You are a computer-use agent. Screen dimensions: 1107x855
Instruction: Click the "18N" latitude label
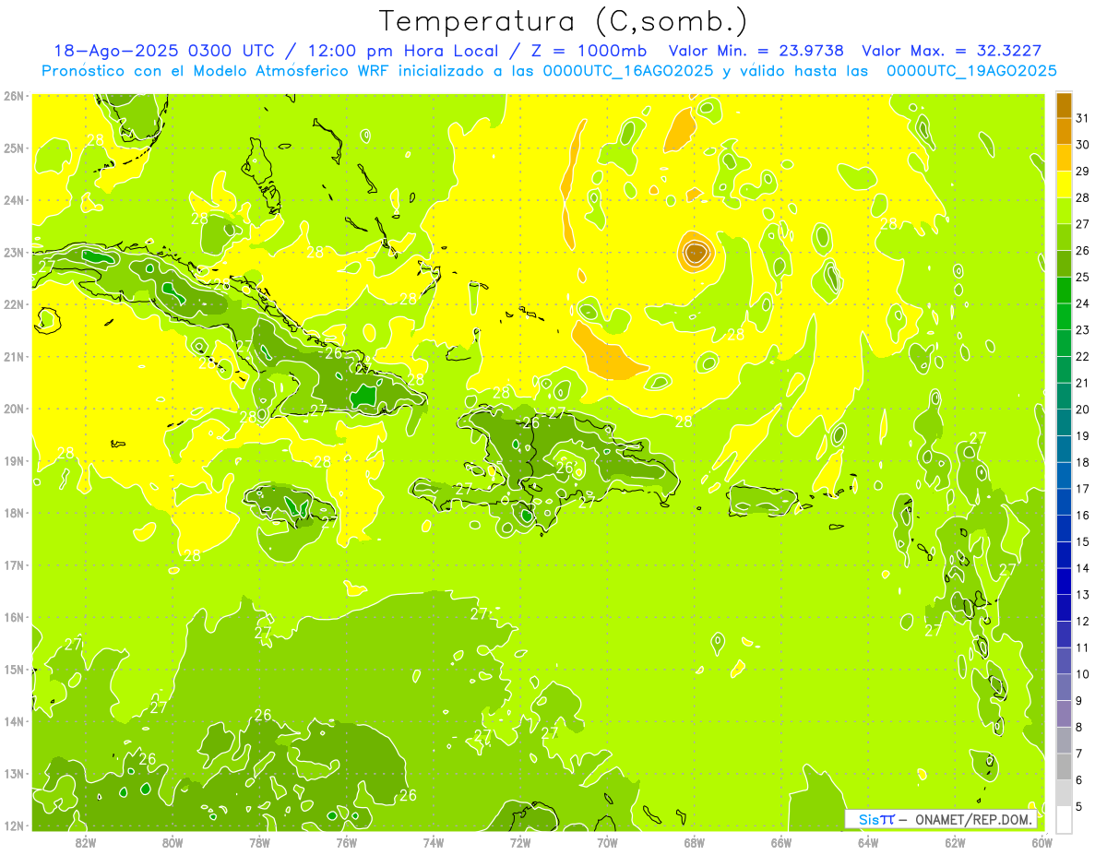pyautogui.click(x=14, y=513)
